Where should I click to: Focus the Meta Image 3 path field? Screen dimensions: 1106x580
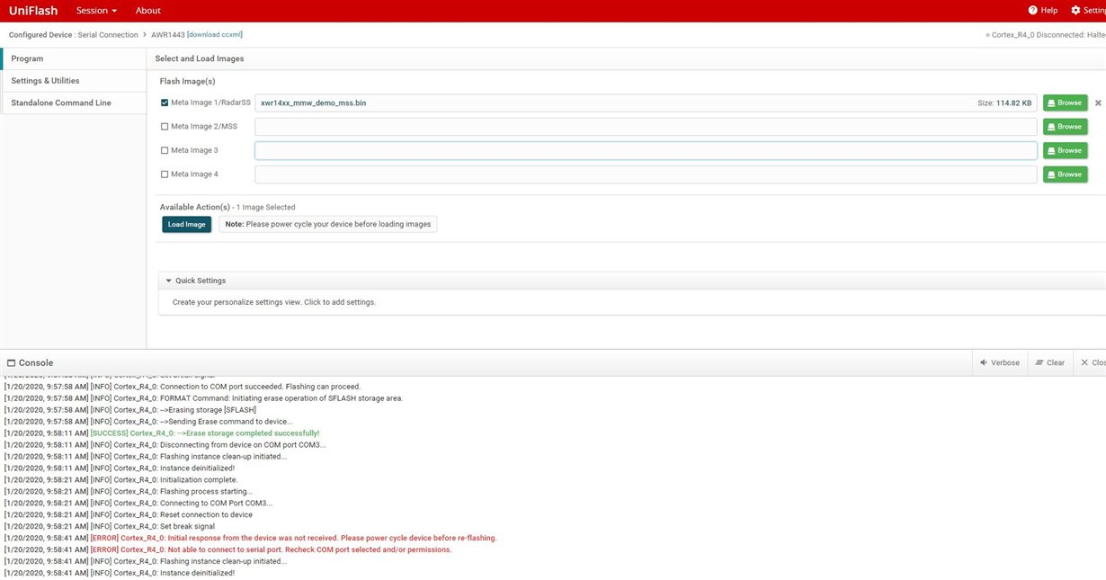pos(646,150)
